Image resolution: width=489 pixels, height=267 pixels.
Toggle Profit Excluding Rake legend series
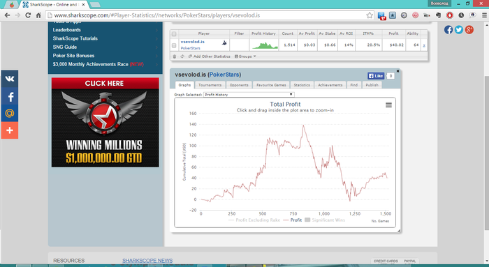point(254,220)
